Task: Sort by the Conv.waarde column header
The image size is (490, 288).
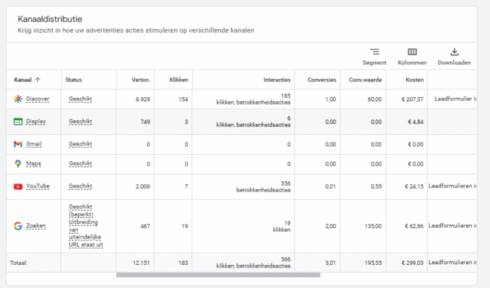Action: click(365, 79)
